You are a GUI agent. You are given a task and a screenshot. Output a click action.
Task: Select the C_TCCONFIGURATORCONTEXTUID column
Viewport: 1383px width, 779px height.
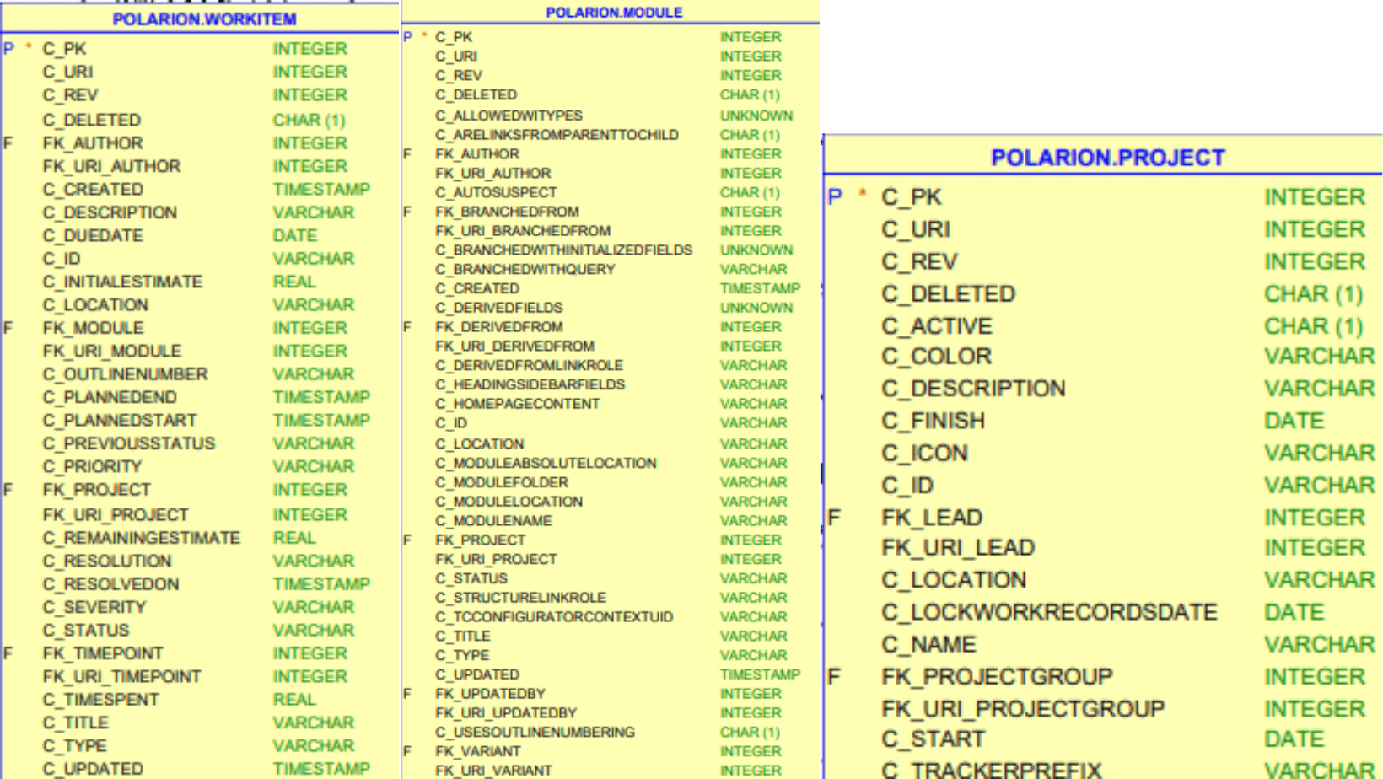(554, 617)
